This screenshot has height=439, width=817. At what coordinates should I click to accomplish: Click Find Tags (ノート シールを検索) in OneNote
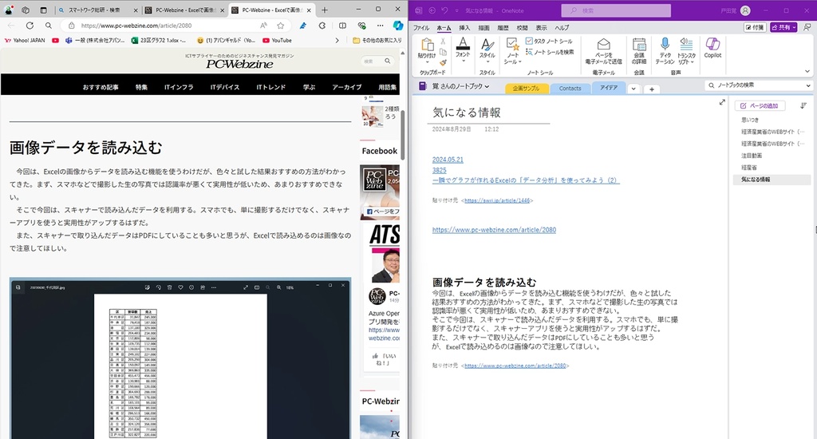click(x=550, y=52)
